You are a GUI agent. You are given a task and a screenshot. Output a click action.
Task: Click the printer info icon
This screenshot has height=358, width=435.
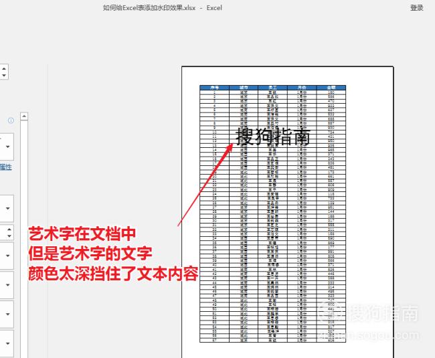point(11,120)
